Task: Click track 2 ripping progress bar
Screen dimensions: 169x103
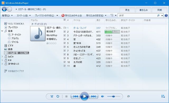Action: tap(112, 32)
